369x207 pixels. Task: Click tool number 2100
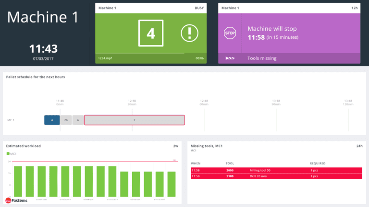tap(230, 176)
